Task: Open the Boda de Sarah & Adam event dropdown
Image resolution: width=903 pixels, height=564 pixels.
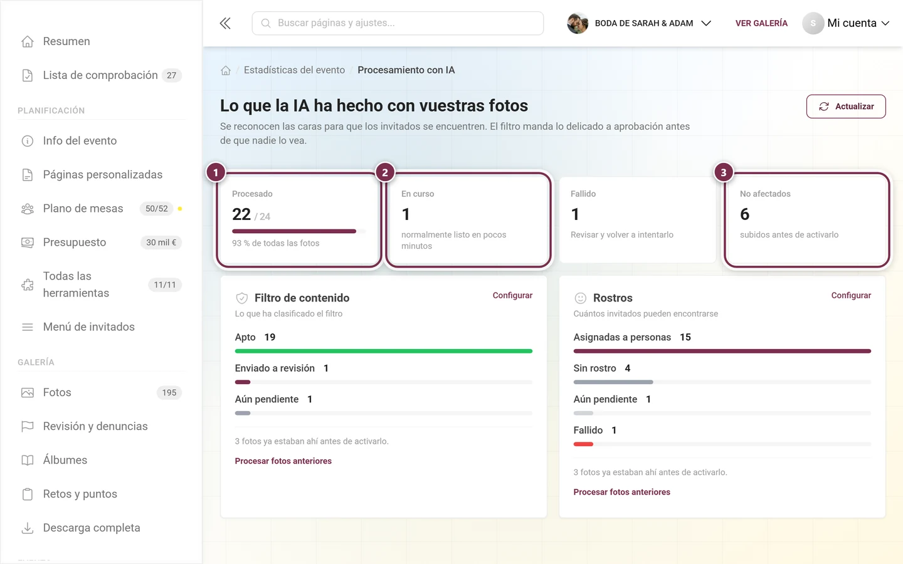Action: coord(640,23)
